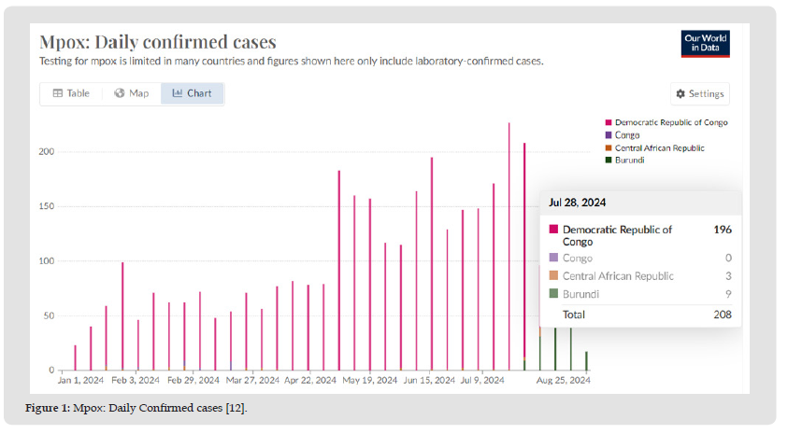
Task: Click the bar chart icon on Chart tab
Action: tap(178, 93)
